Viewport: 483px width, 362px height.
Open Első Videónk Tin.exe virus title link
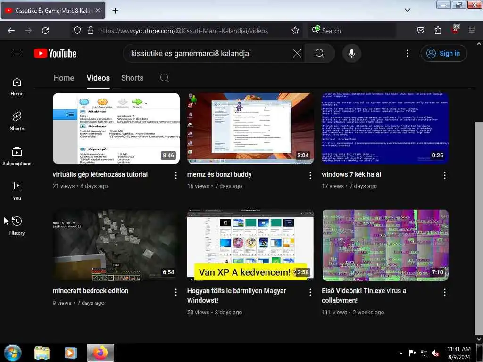click(364, 296)
